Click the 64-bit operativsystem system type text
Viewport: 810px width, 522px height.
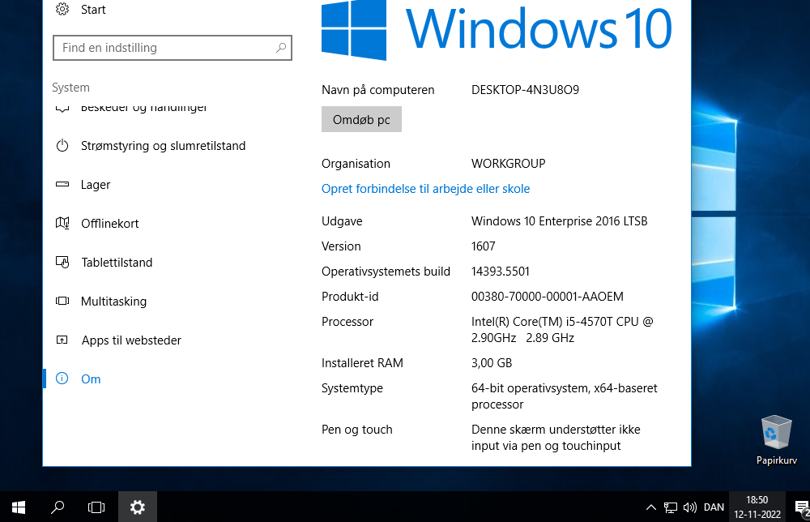(565, 396)
